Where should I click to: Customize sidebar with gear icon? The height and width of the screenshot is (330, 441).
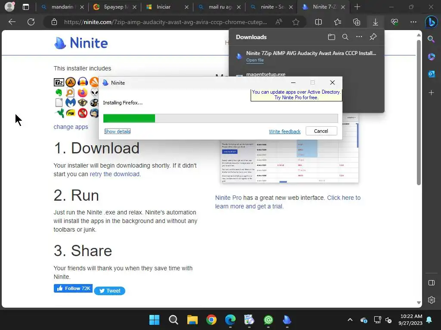pos(432,300)
